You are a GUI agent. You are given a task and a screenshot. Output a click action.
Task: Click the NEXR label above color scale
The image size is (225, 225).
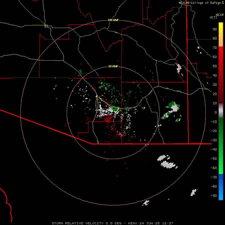click(220, 15)
